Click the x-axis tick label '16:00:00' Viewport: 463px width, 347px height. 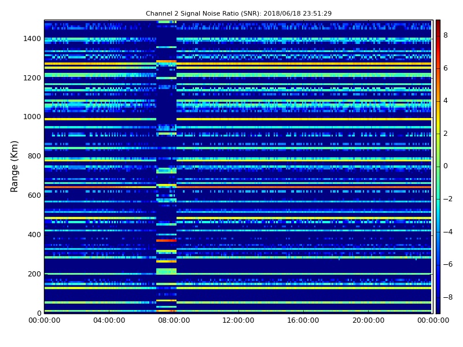coord(303,320)
